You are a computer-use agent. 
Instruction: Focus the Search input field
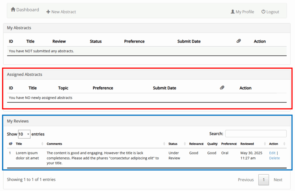pos(256,134)
